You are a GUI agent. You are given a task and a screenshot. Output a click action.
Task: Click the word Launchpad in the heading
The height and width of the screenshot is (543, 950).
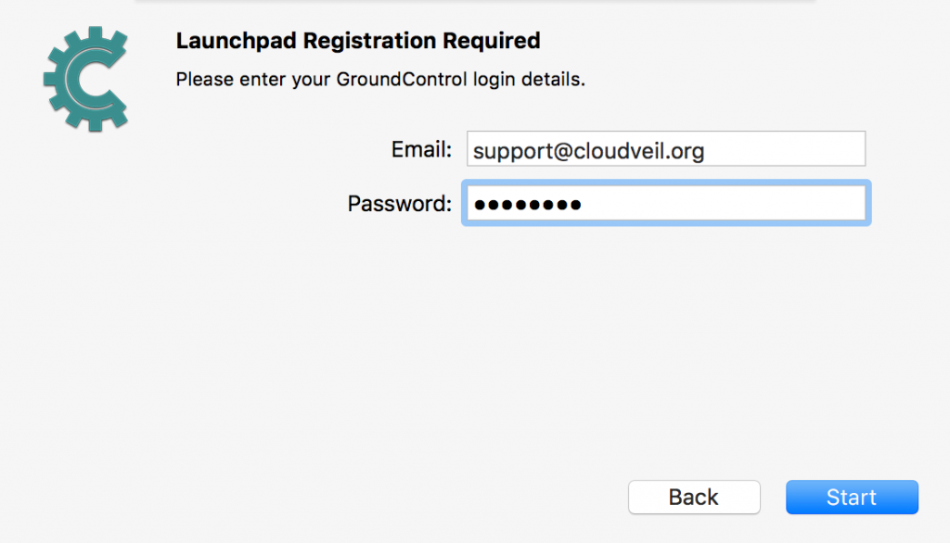237,41
